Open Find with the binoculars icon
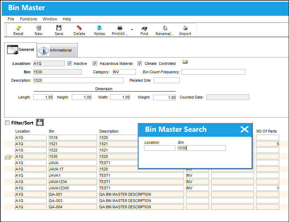289x222 pixels. point(144,28)
